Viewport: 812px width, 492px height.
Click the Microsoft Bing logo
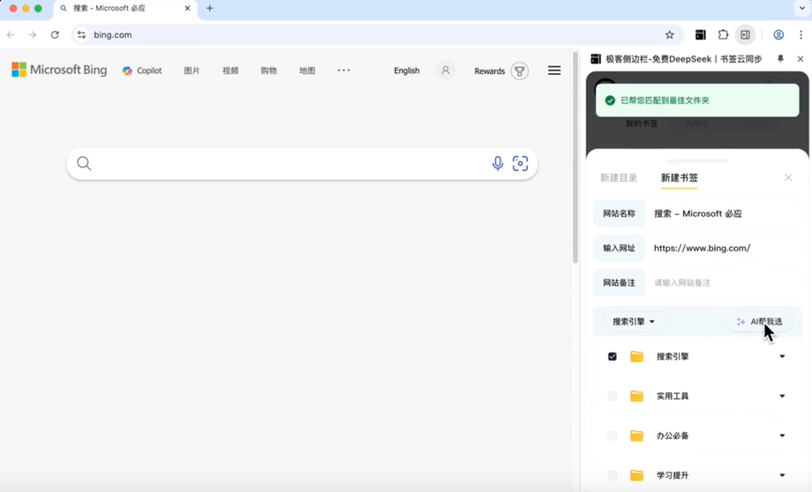coord(59,70)
